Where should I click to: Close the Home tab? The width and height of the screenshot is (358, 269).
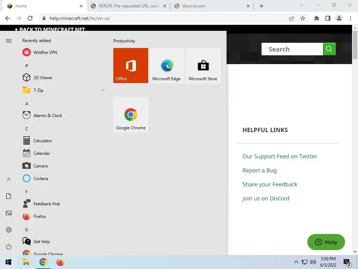click(81, 6)
